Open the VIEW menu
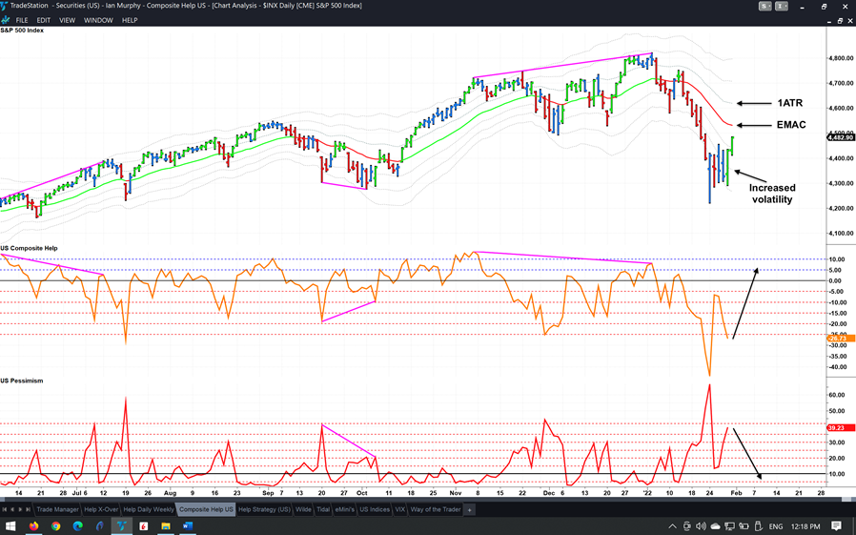The height and width of the screenshot is (535, 856). pyautogui.click(x=67, y=20)
